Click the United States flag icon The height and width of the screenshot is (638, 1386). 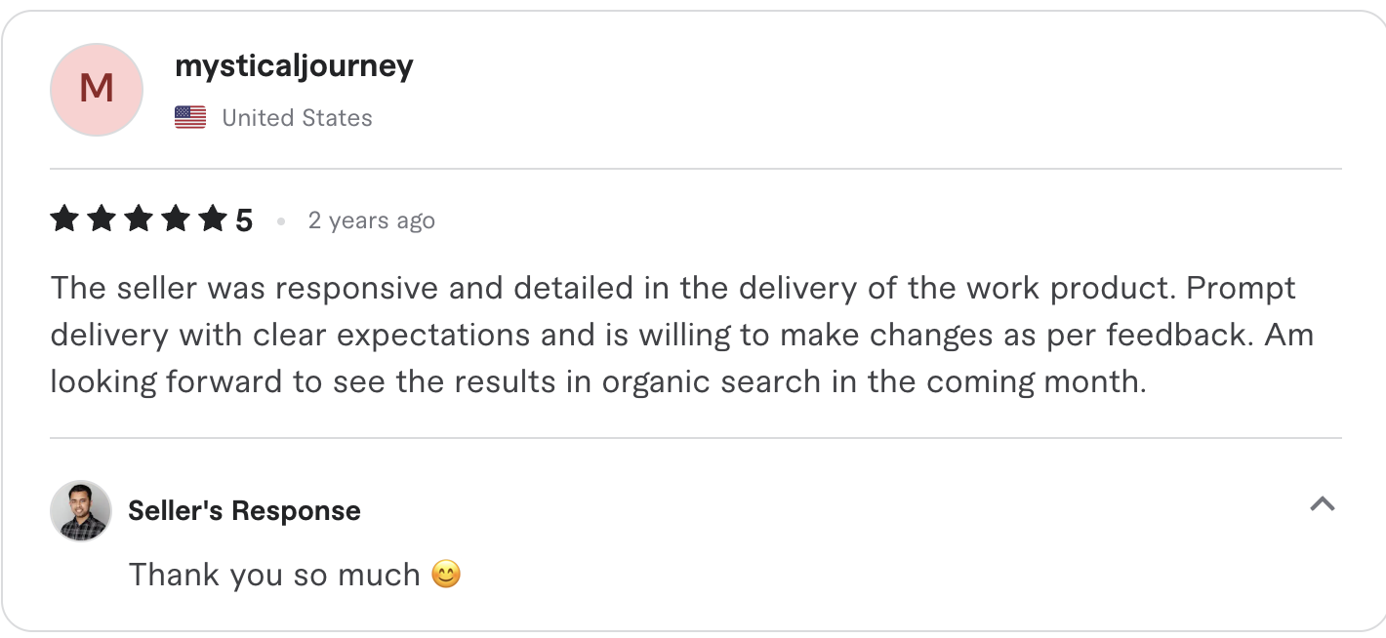pos(190,116)
